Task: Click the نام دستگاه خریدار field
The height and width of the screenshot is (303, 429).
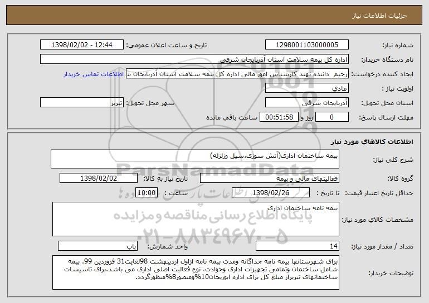Action: click(x=194, y=59)
